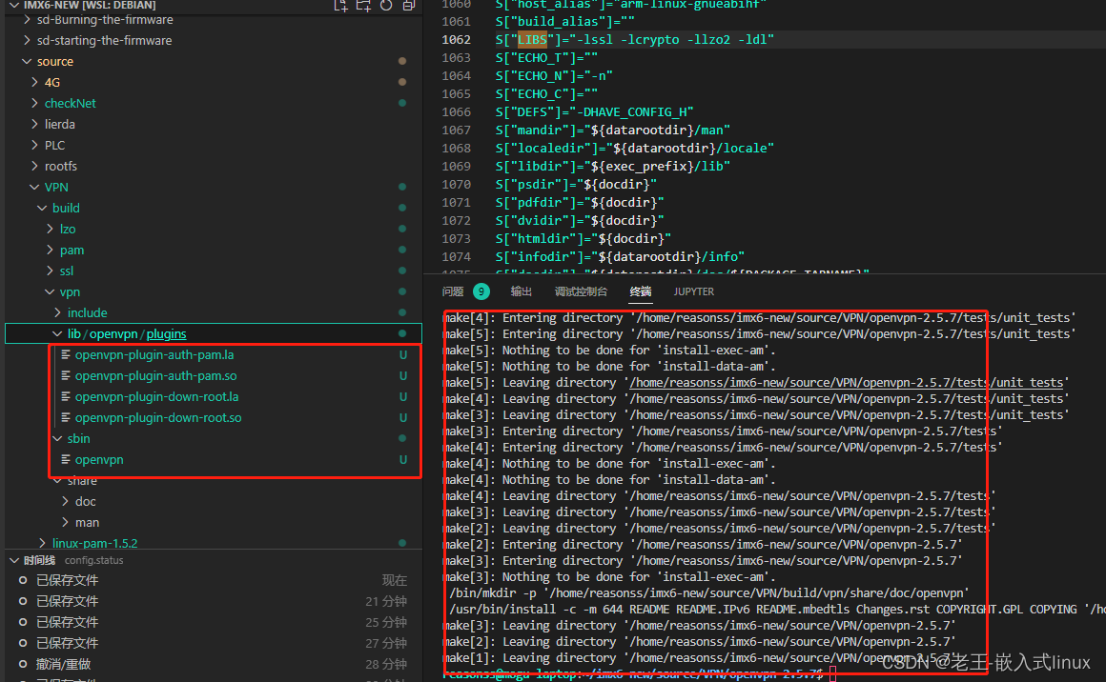Viewport: 1106px width, 682px height.
Task: Switch to the 输出 (Output) panel tab
Action: click(x=521, y=291)
